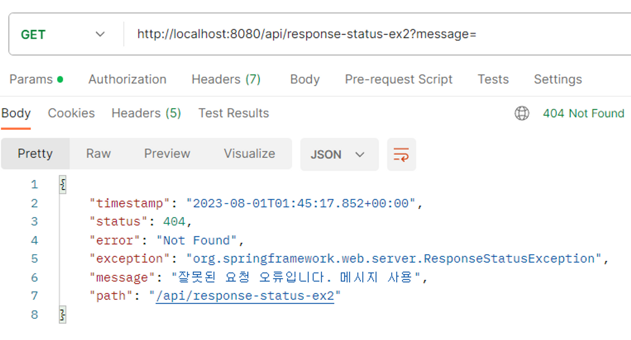Toggle the word wrap lines icon
This screenshot has height=340, width=631.
pos(401,155)
